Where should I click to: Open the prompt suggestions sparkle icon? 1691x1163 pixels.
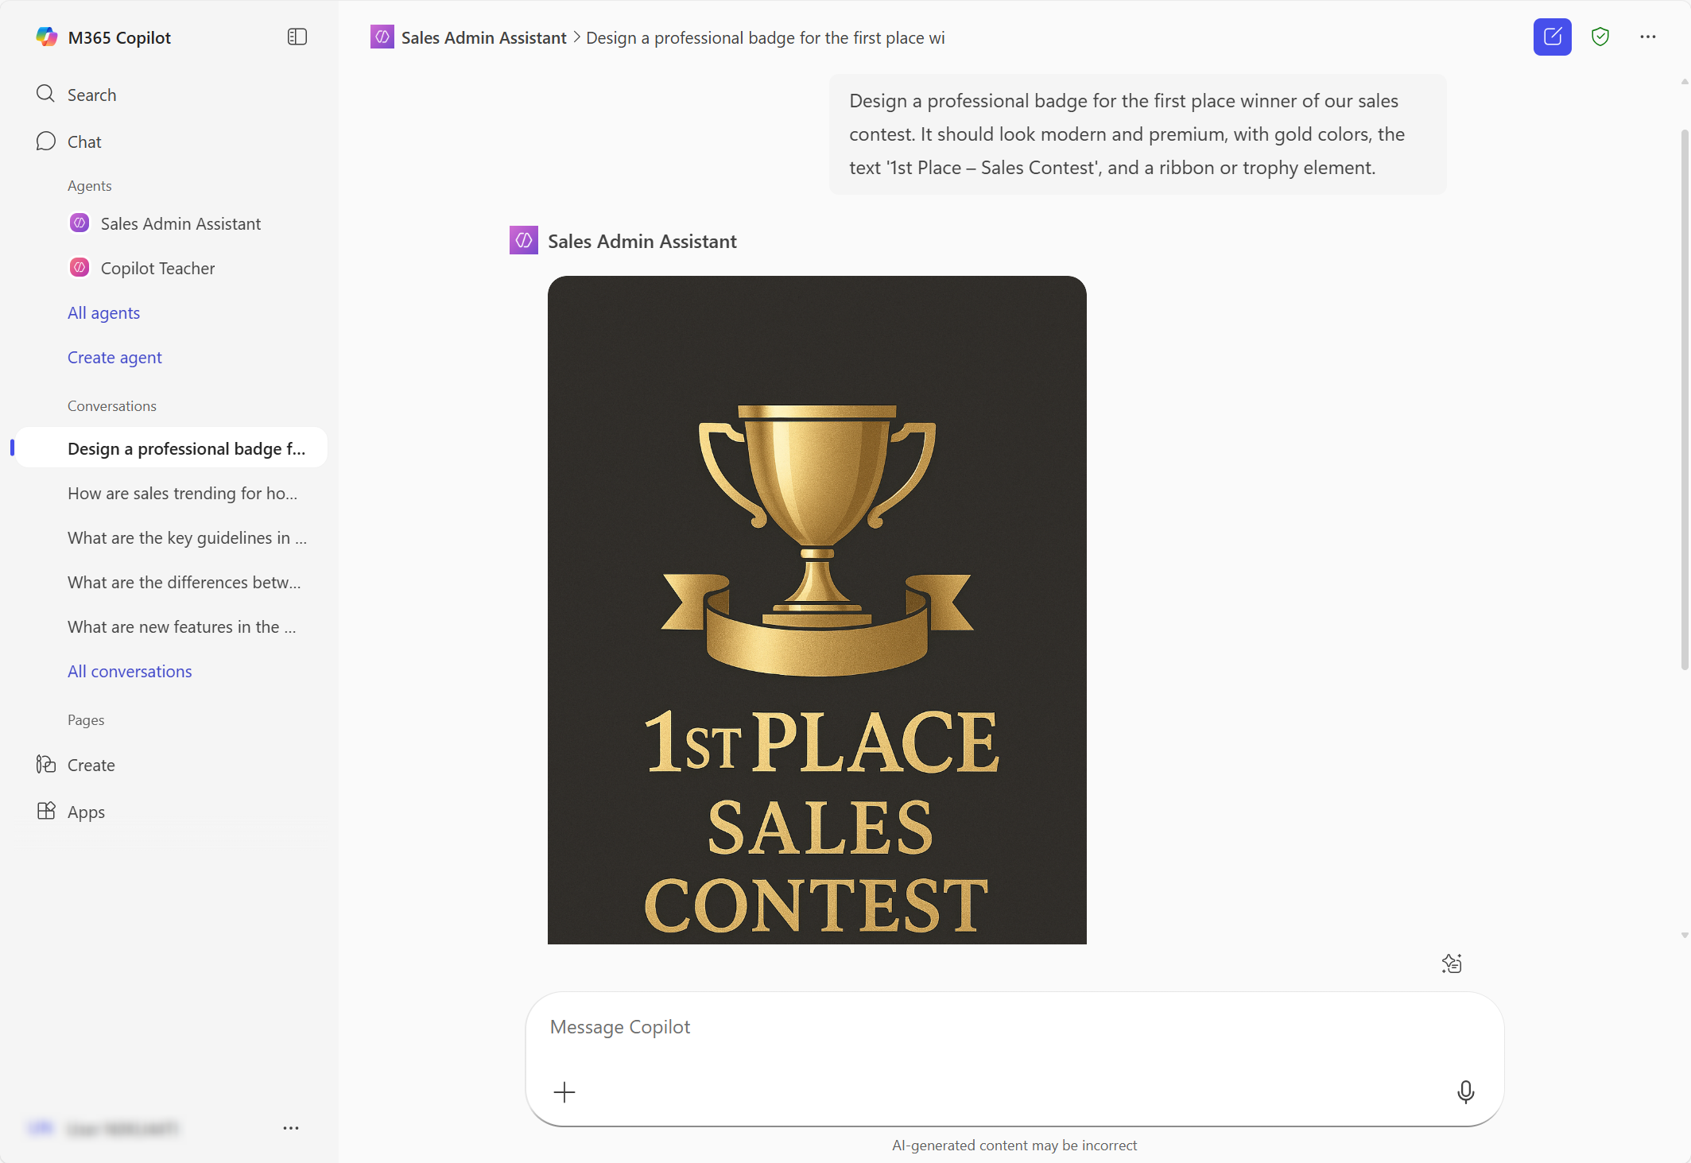(x=1451, y=964)
